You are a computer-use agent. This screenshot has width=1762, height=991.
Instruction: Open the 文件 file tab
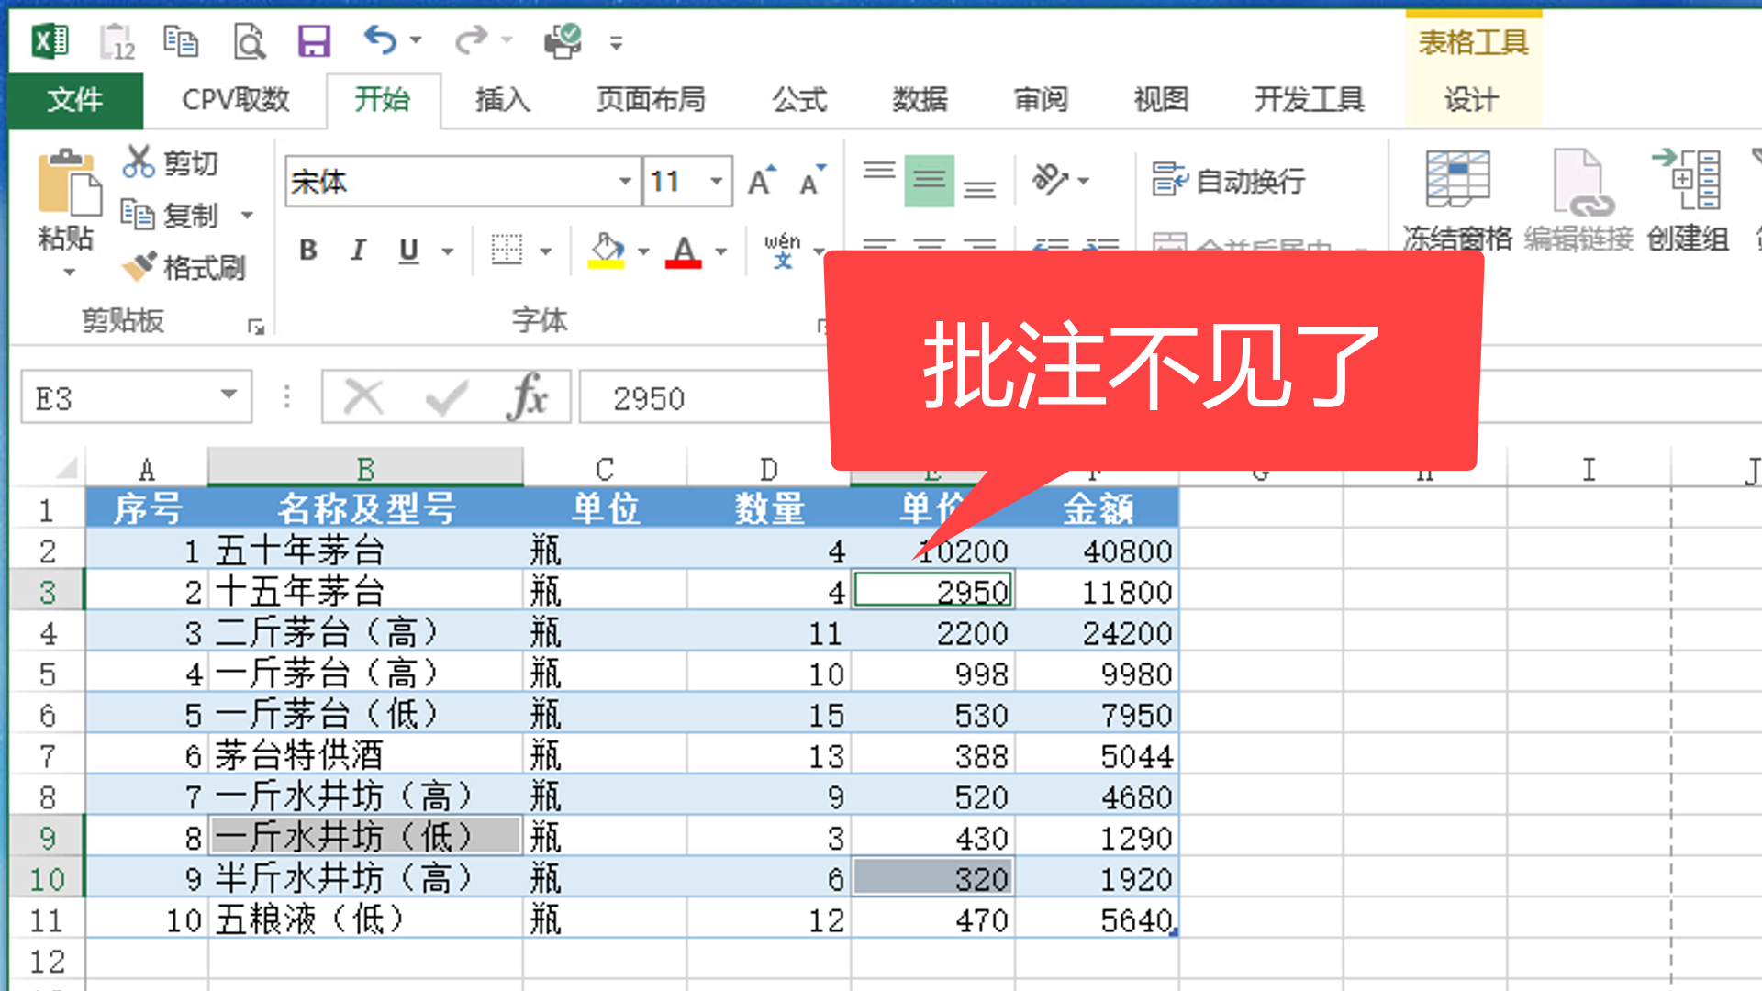pos(75,99)
